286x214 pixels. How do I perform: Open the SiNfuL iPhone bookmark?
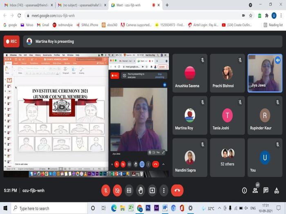[x=87, y=25]
